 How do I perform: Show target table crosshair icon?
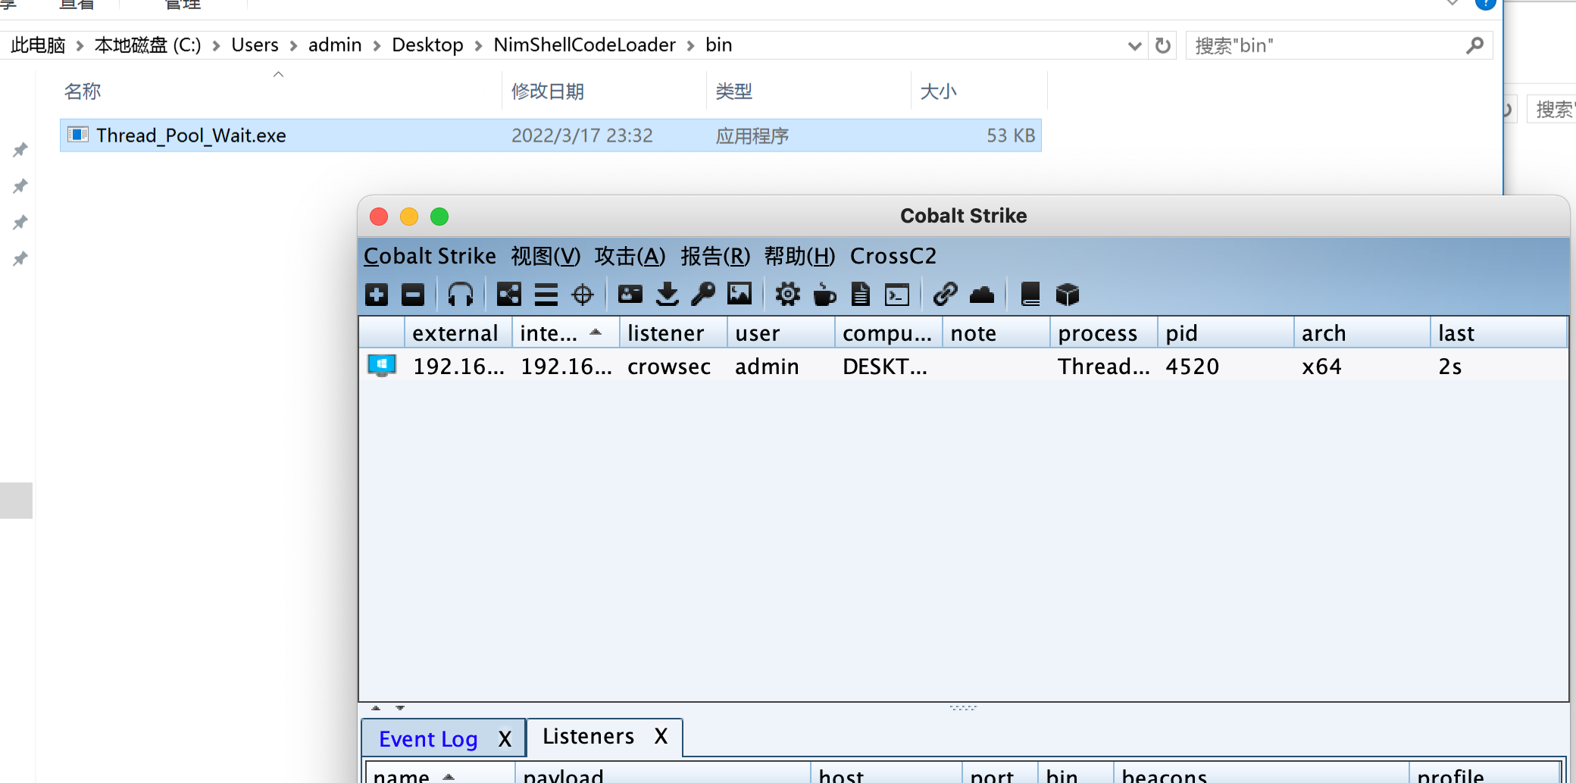(583, 295)
